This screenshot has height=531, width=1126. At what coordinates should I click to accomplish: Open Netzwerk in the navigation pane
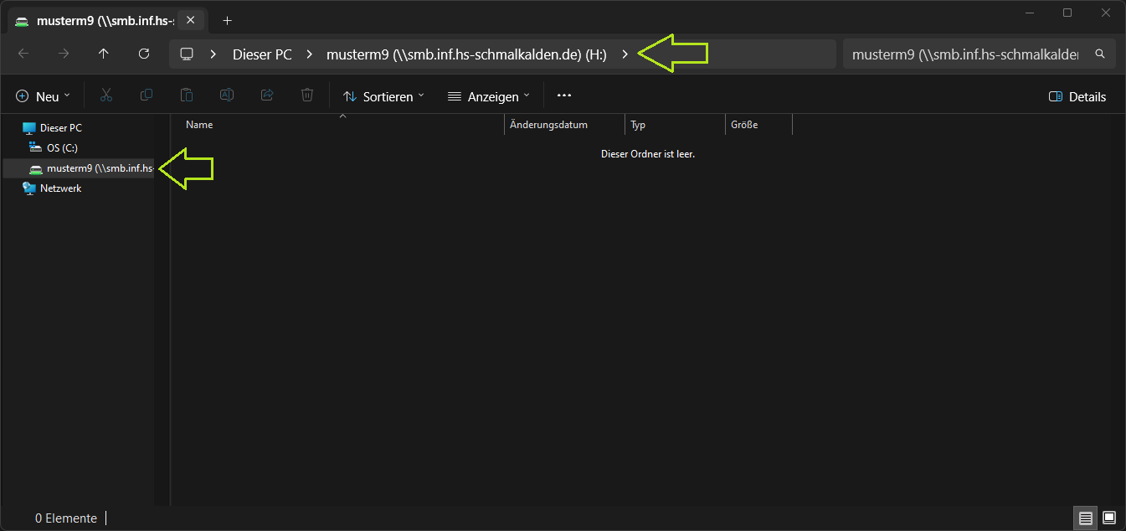pos(60,188)
